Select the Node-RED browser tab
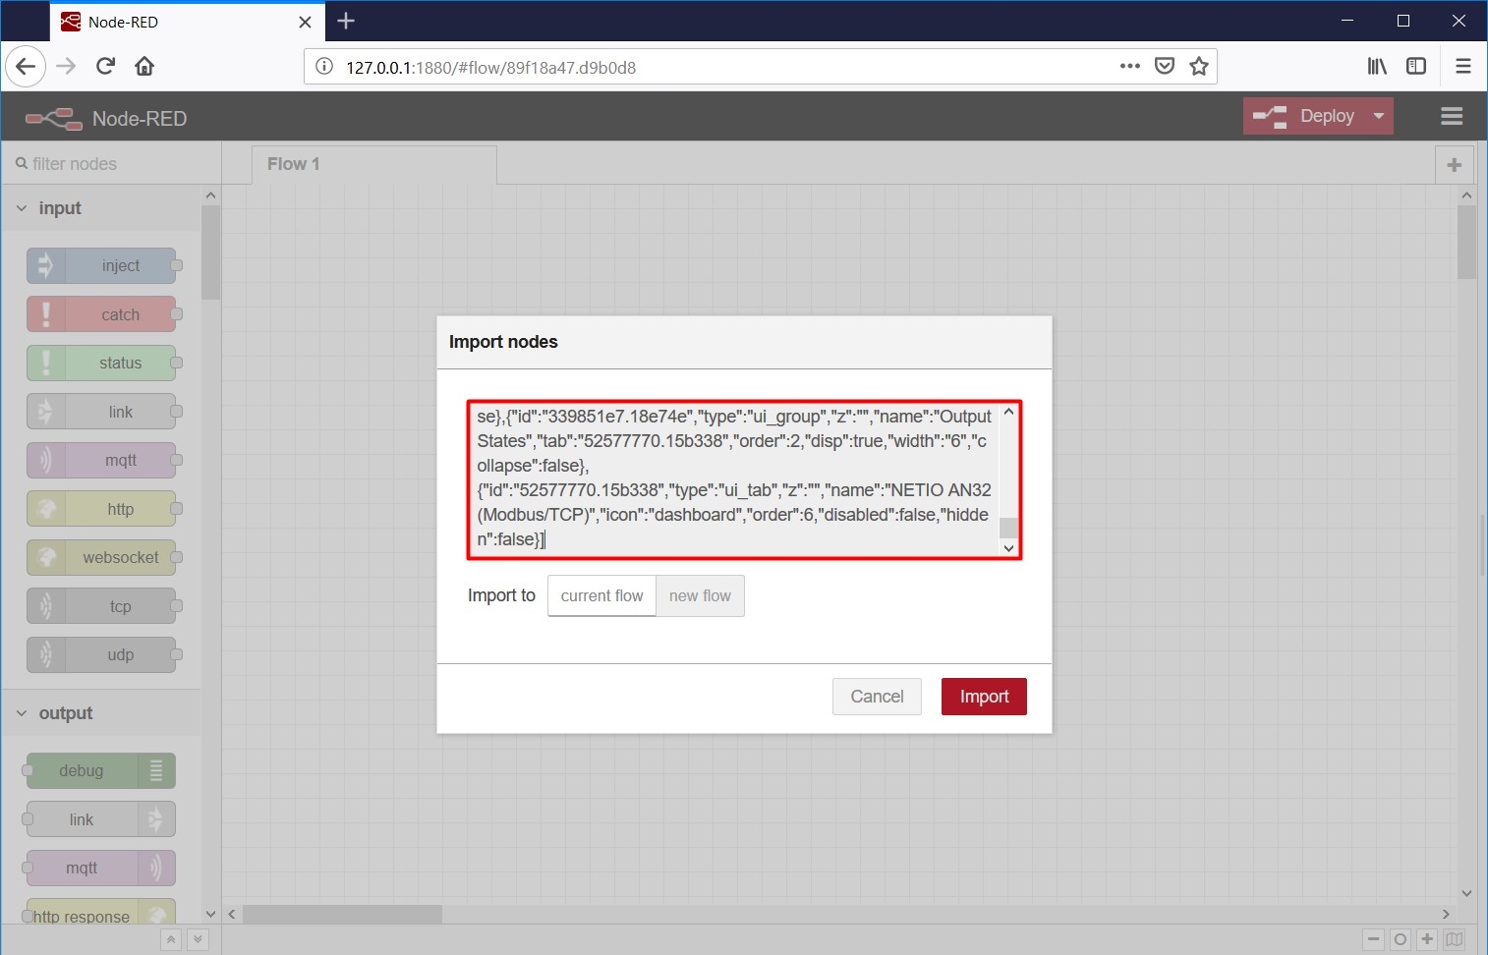 tap(187, 22)
